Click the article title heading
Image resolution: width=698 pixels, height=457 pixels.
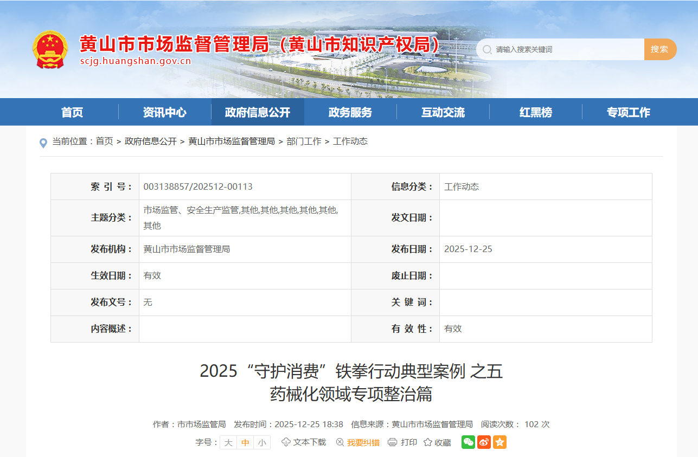(351, 382)
